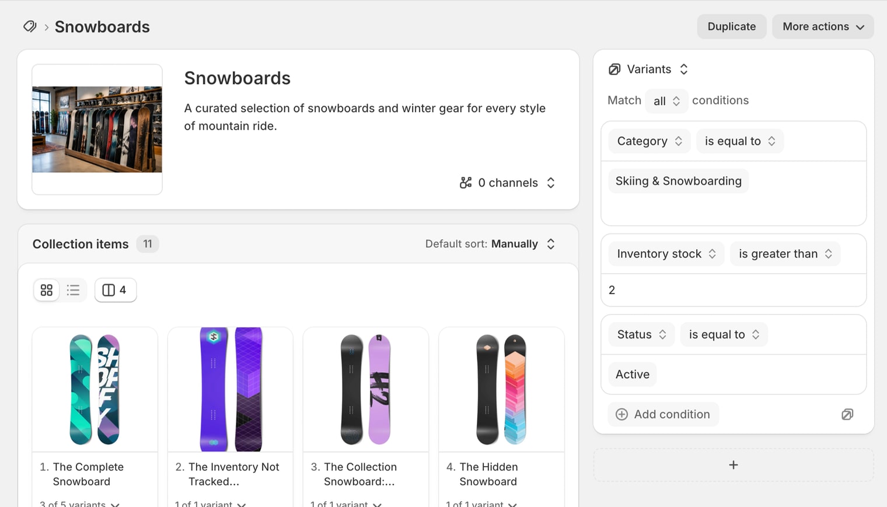Change the is greater than operator
The height and width of the screenshot is (507, 887).
pos(785,254)
